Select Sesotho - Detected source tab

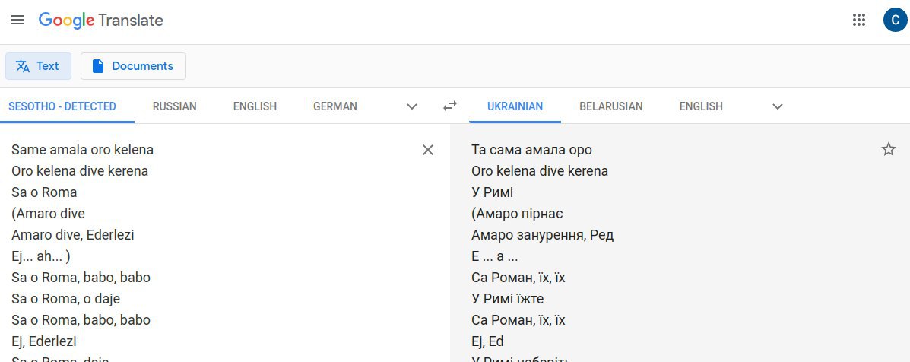point(62,106)
